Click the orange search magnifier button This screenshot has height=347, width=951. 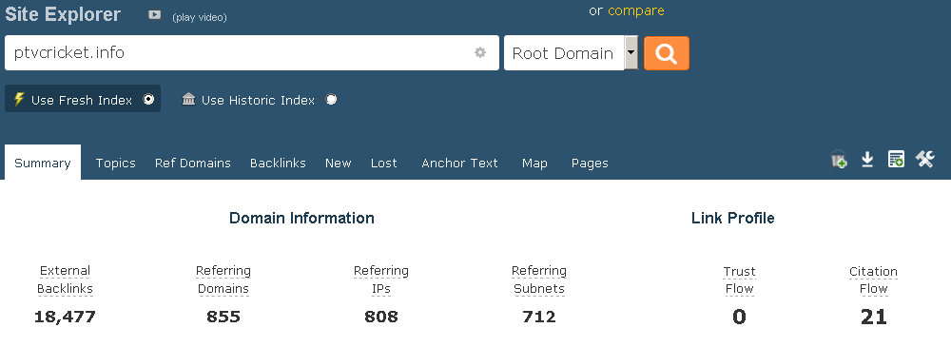(666, 53)
